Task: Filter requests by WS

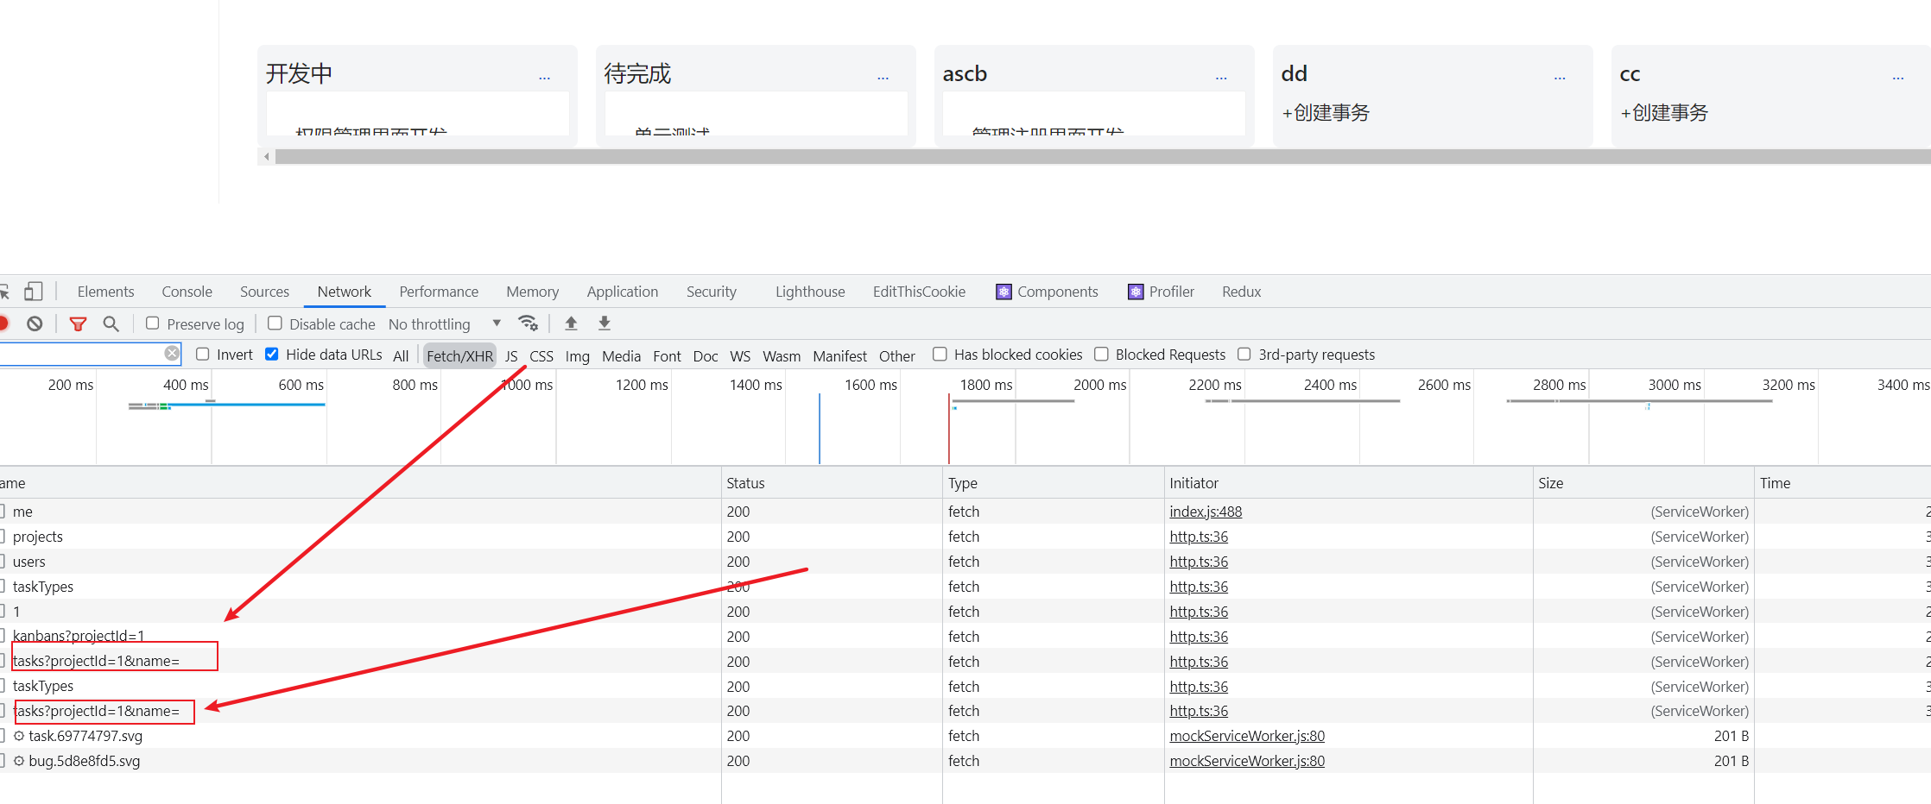Action: tap(740, 355)
